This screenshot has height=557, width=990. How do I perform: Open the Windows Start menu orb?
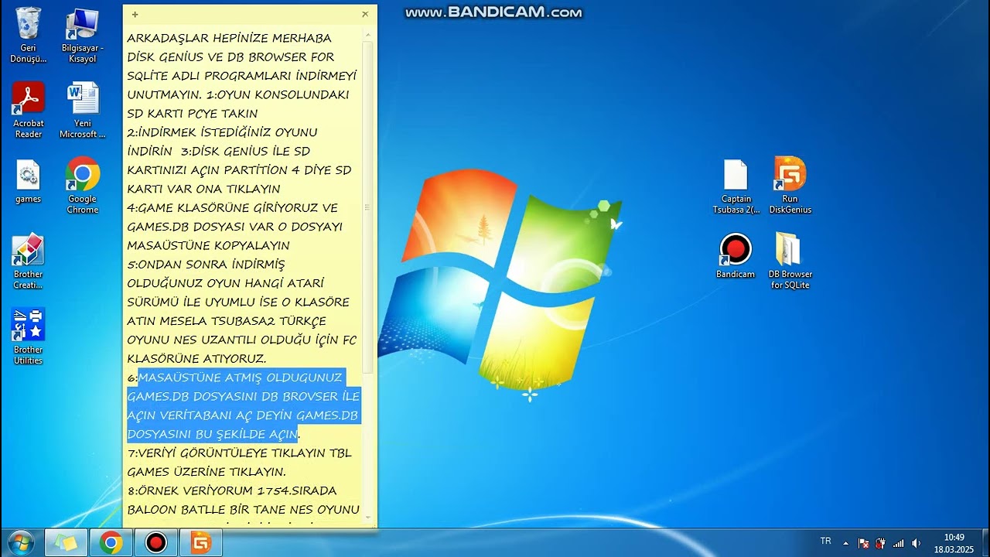[x=21, y=543]
